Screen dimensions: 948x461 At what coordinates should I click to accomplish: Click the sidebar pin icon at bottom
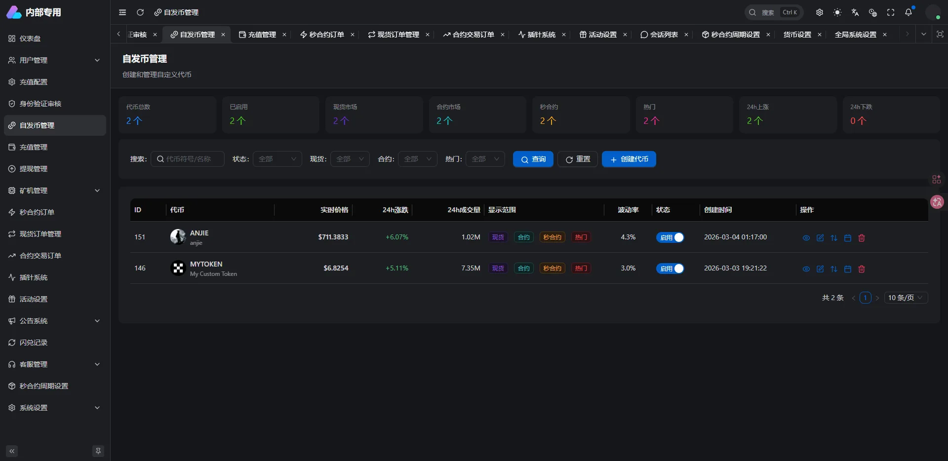pos(98,451)
